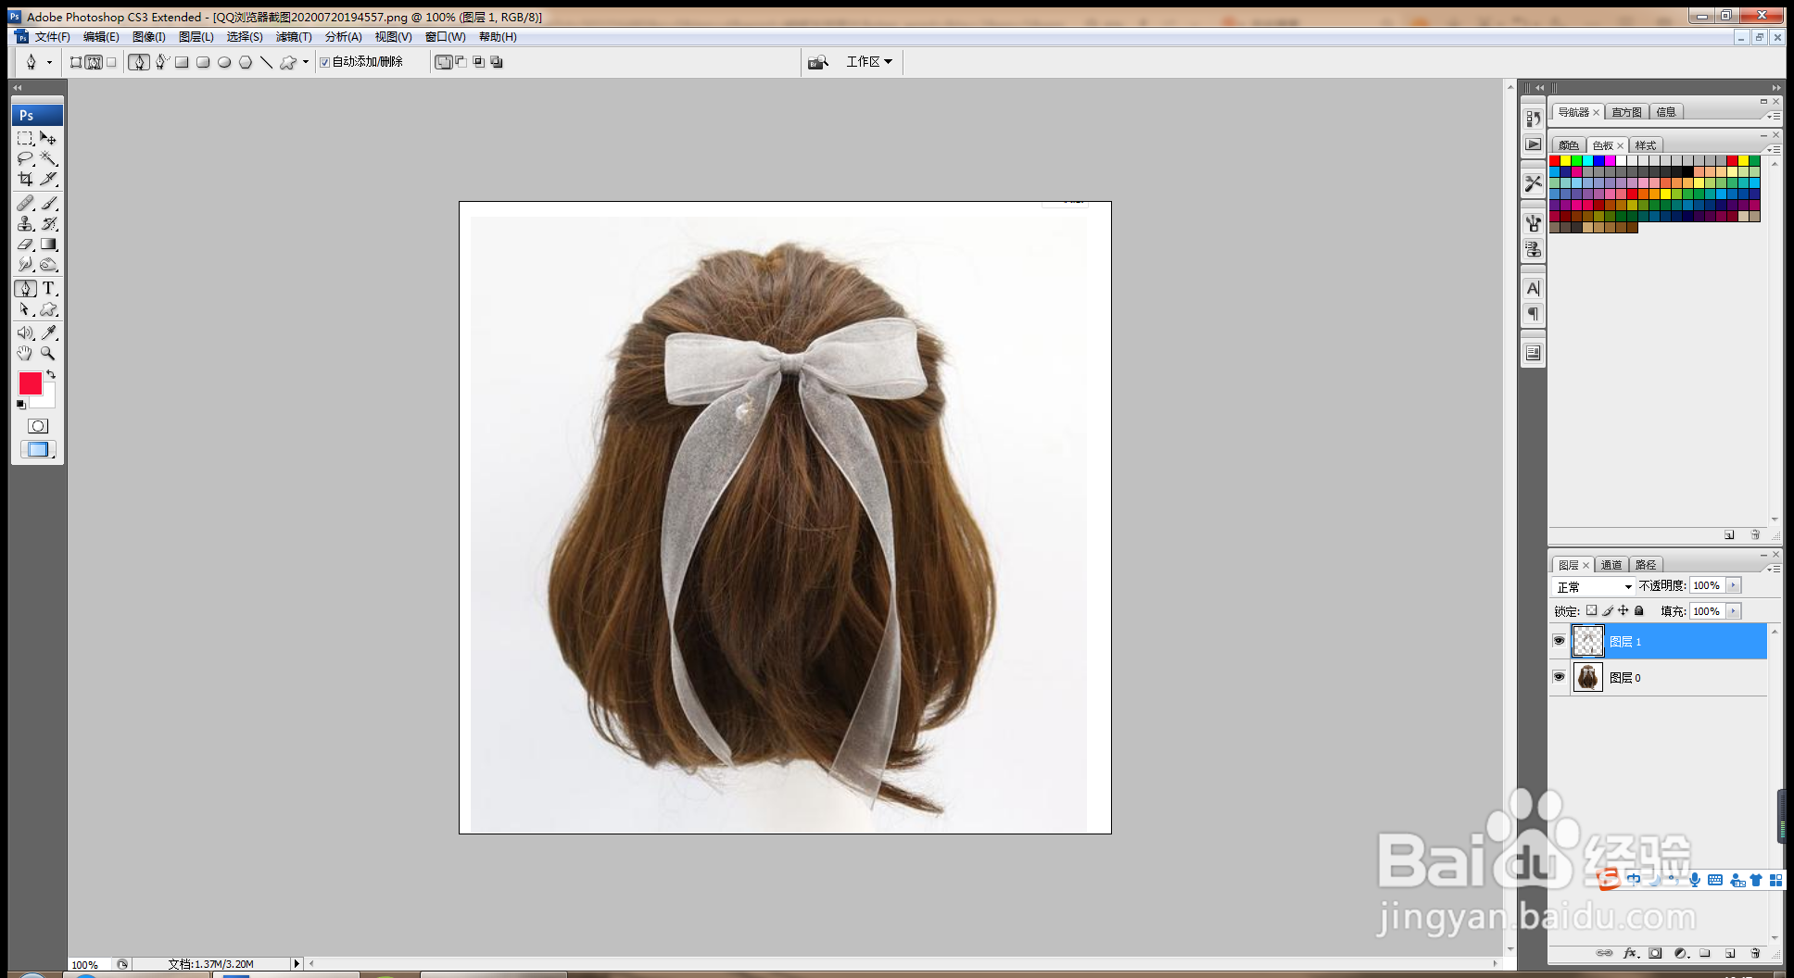Toggle lock all in Layers panel
Image resolution: width=1794 pixels, height=978 pixels.
1638,610
